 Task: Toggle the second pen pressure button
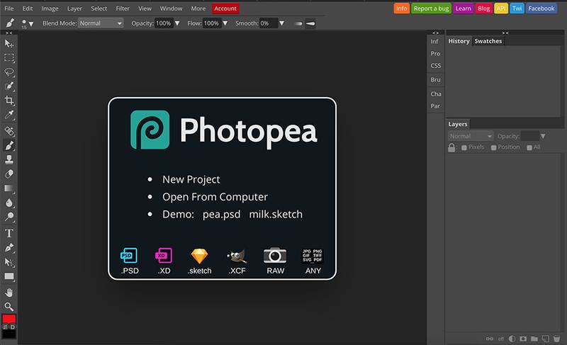click(x=310, y=23)
